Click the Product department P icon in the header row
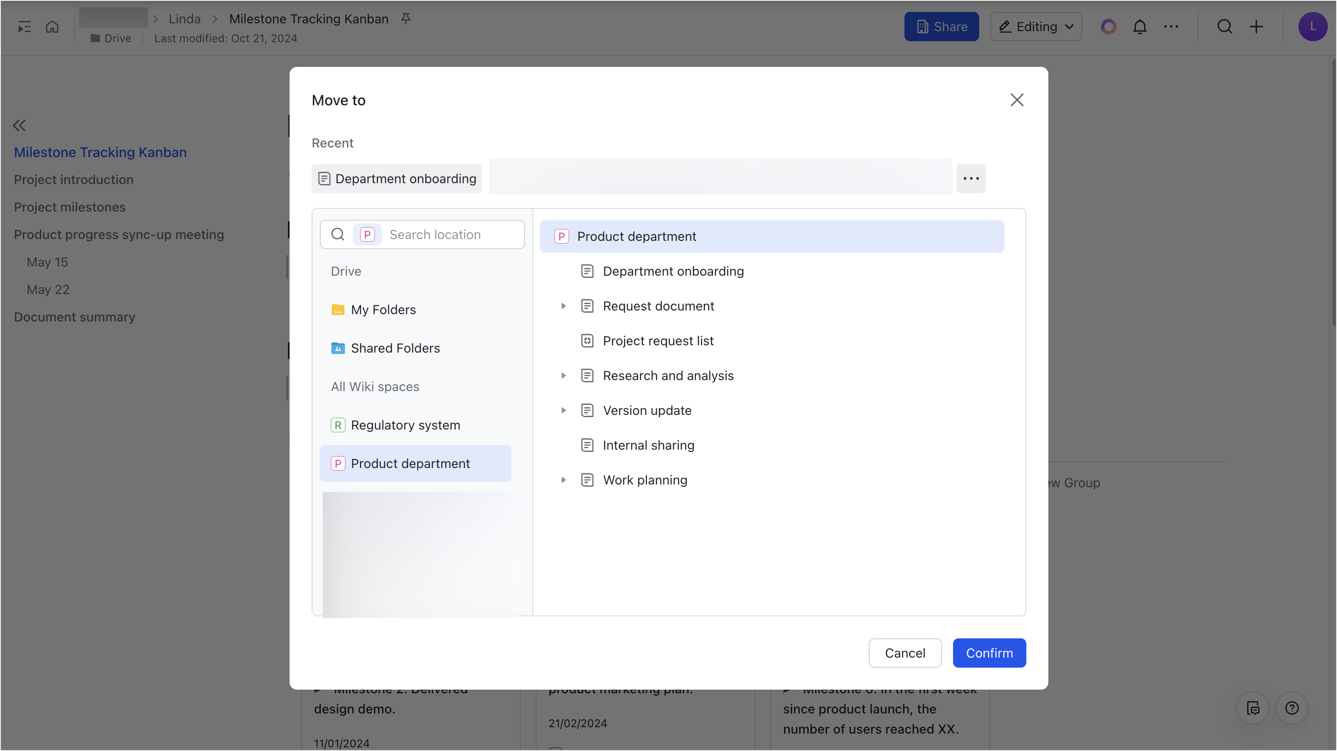Image resolution: width=1337 pixels, height=751 pixels. [561, 236]
